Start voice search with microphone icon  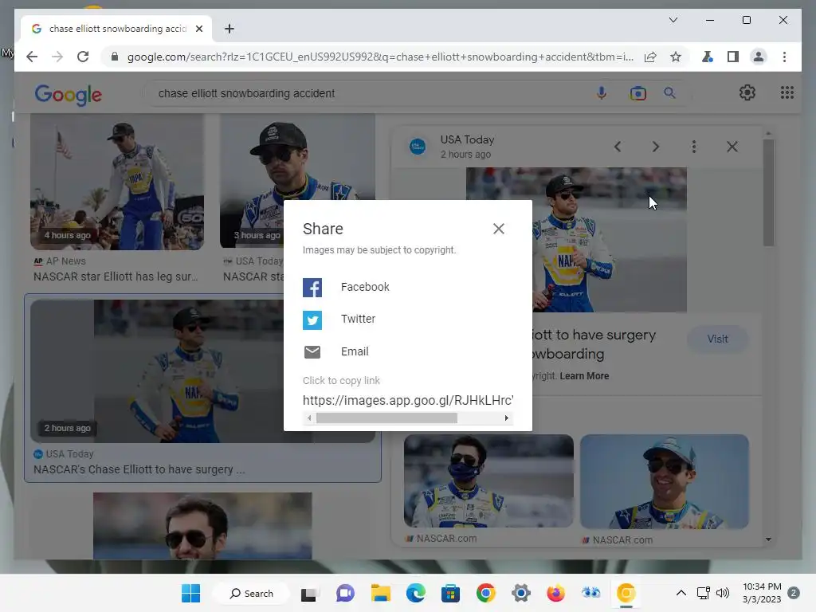click(x=601, y=93)
